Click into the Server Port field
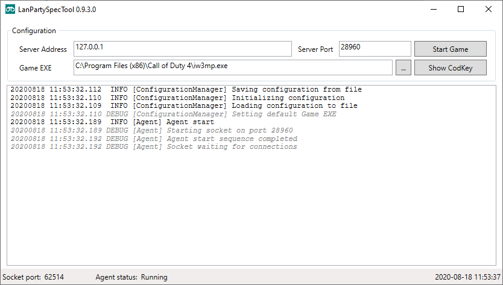This screenshot has height=285, width=503. pos(374,49)
